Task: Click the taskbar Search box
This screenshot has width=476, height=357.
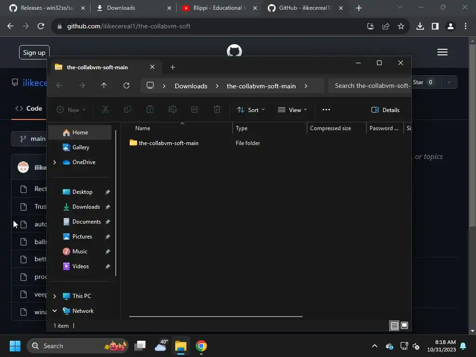Action: 78,346
